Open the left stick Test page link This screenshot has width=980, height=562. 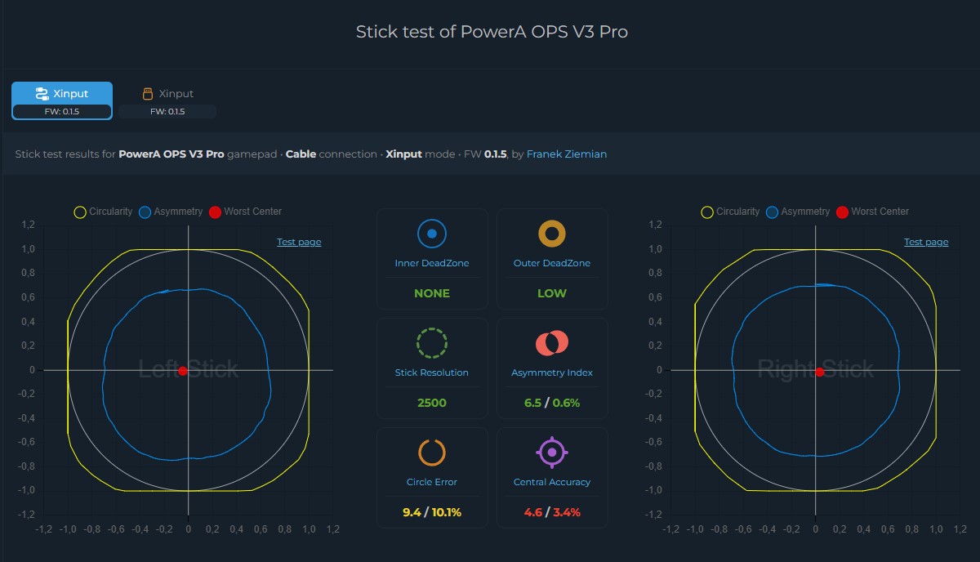(299, 242)
